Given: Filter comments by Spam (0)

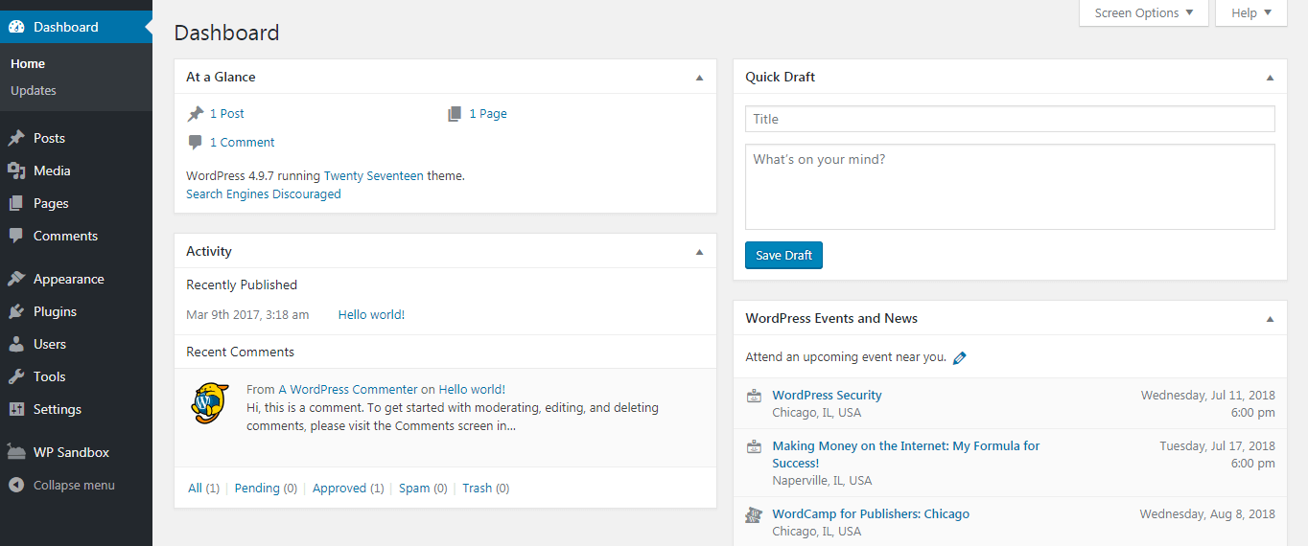Looking at the screenshot, I should point(423,488).
